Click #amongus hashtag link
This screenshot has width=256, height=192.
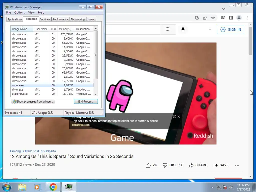[17, 151]
